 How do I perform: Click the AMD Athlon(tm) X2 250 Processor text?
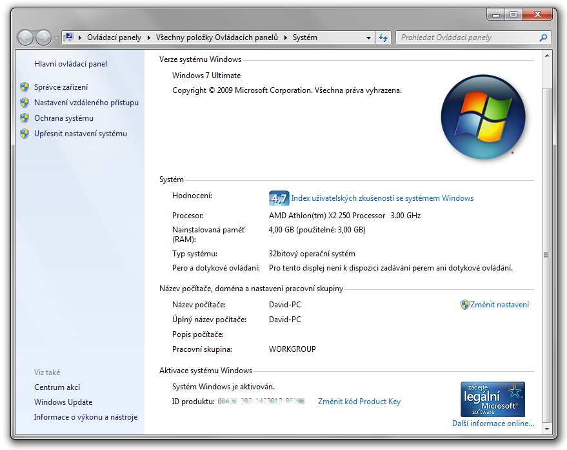point(327,216)
